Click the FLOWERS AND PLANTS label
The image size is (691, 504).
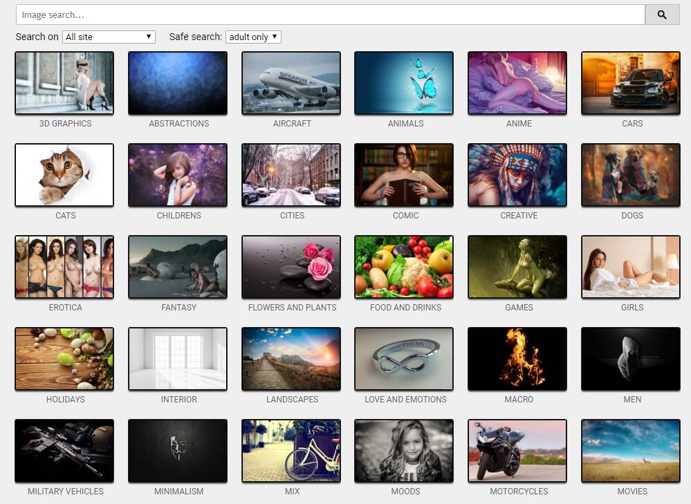click(292, 308)
